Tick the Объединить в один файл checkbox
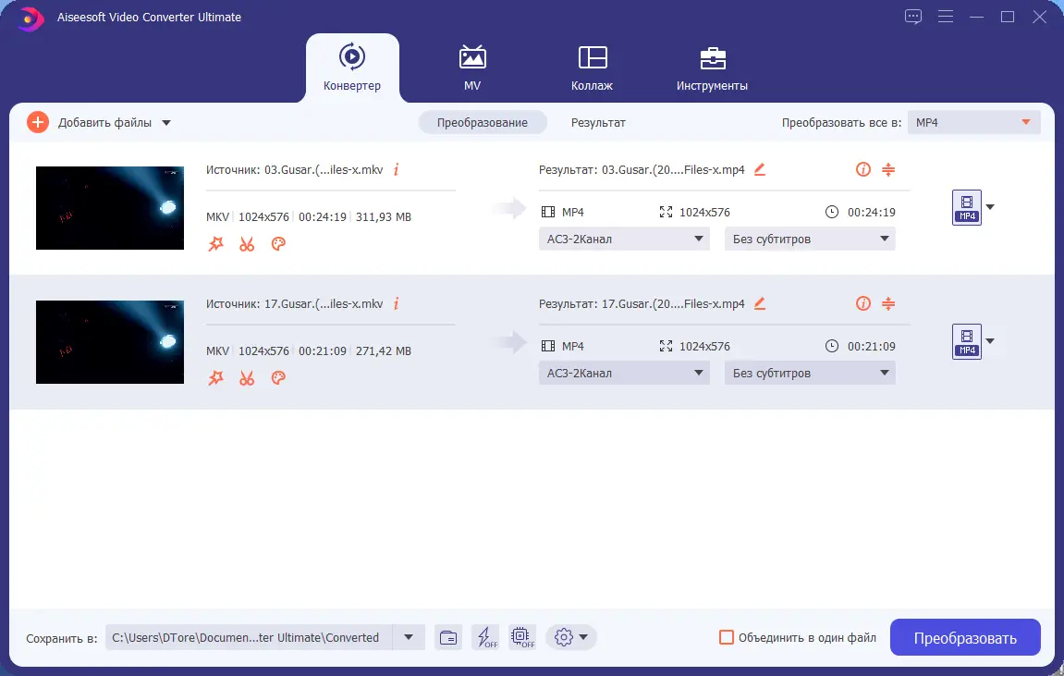 point(726,637)
